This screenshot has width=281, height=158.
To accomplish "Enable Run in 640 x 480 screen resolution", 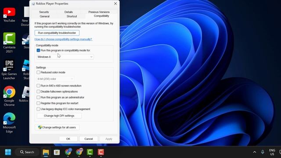I will pyautogui.click(x=38, y=86).
